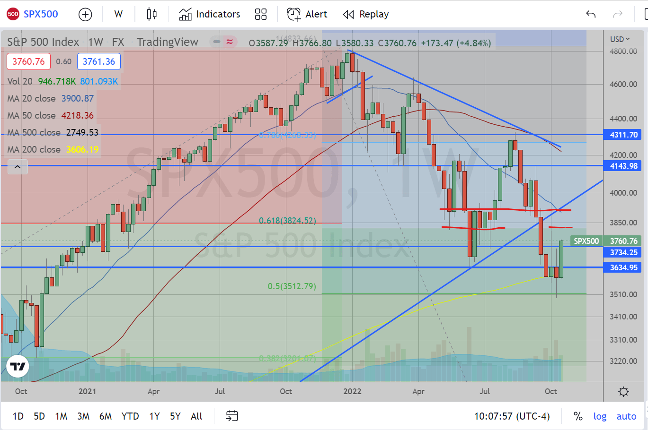This screenshot has width=648, height=430.
Task: Set range to 1D
Action: (x=18, y=416)
